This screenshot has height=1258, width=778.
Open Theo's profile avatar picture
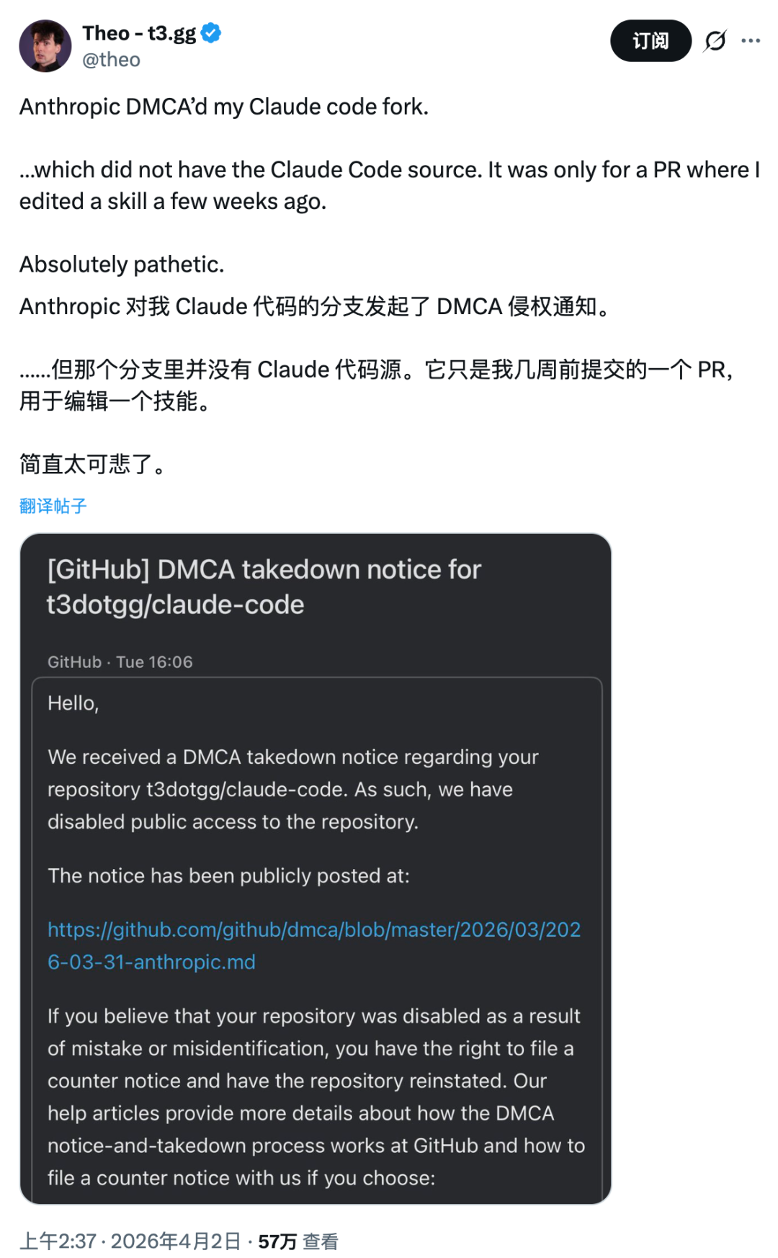(45, 46)
